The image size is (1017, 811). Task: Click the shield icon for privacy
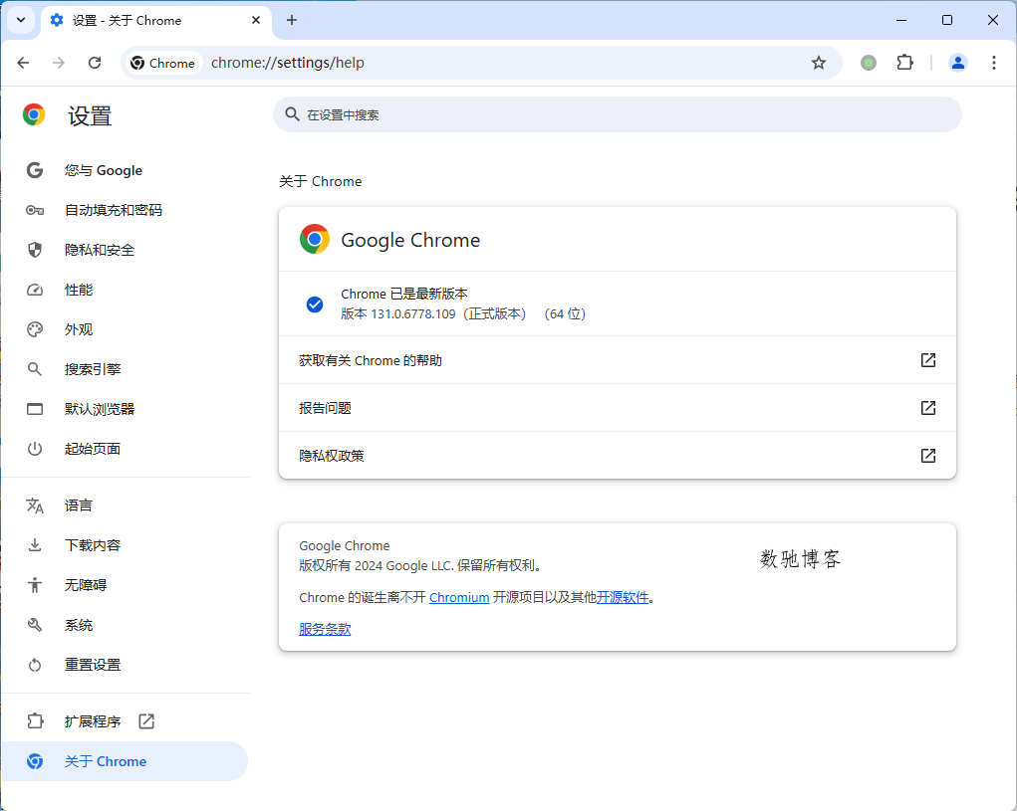pos(35,250)
